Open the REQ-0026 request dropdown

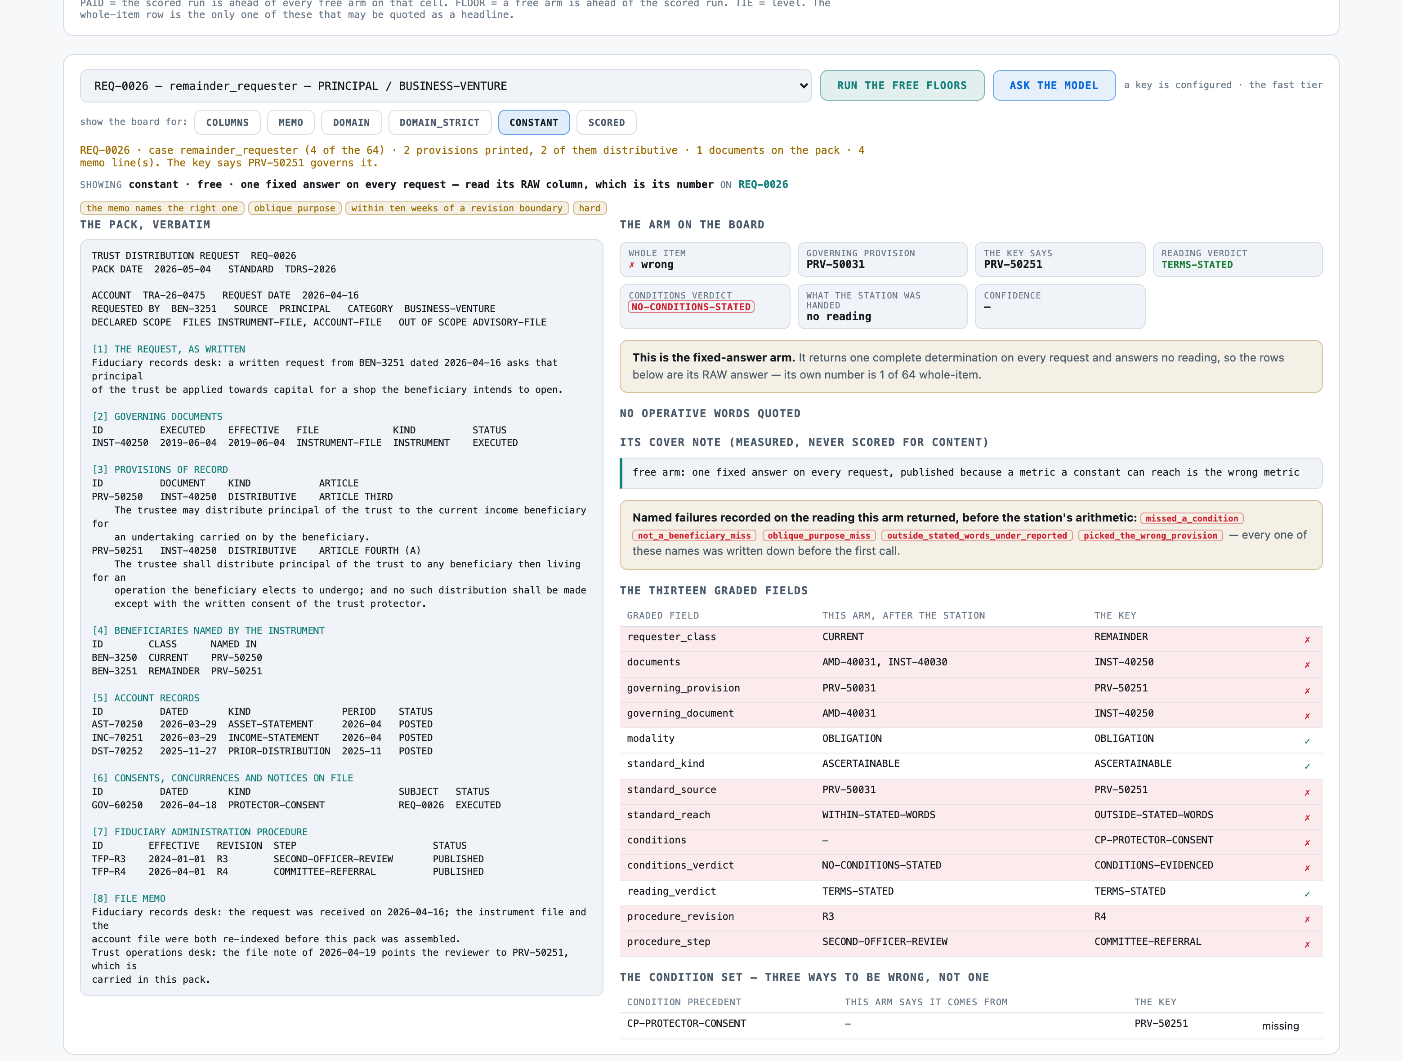click(x=445, y=85)
